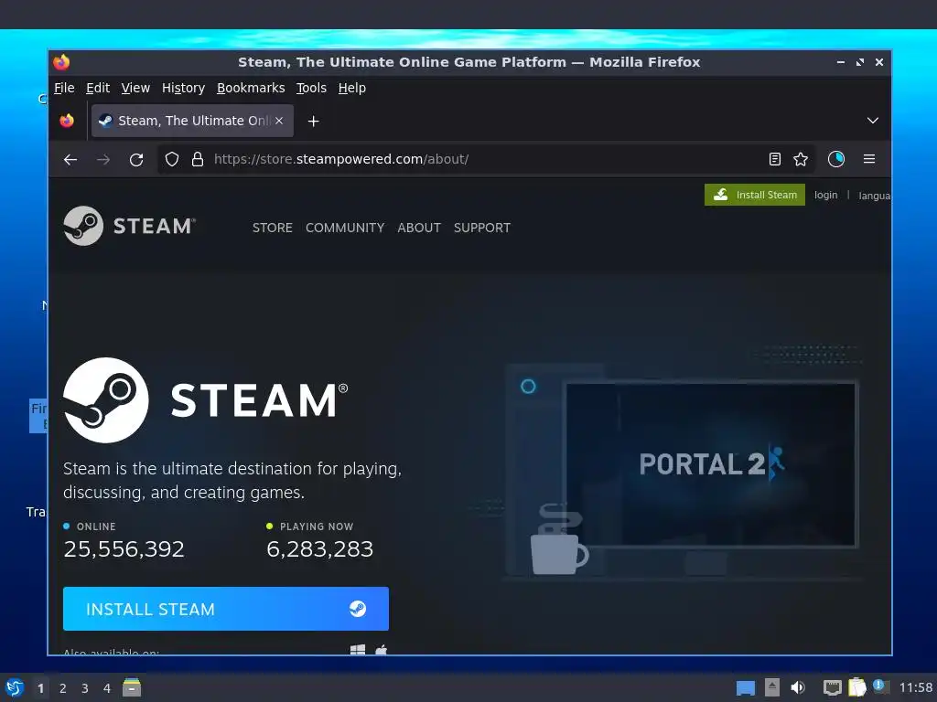This screenshot has width=937, height=702.
Task: Click the Windows platform icon
Action: (358, 649)
